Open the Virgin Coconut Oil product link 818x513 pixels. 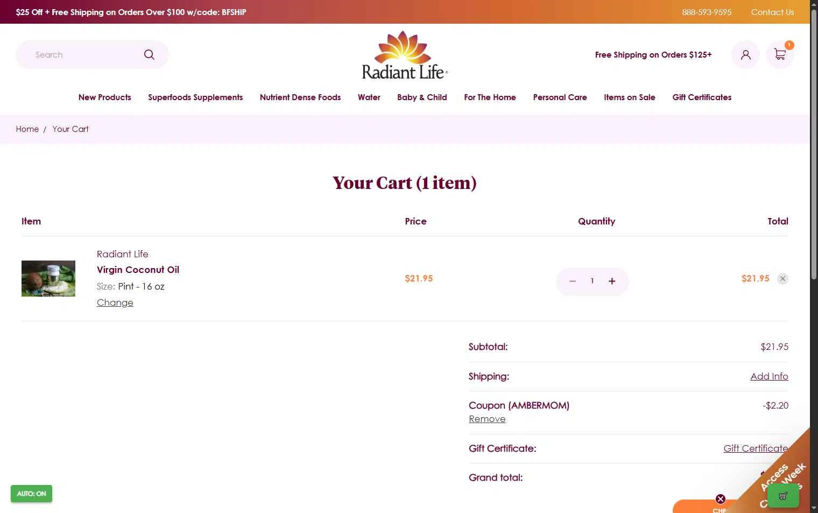coord(138,270)
